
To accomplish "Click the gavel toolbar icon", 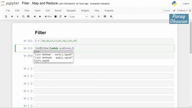I will [x=111, y=16].
